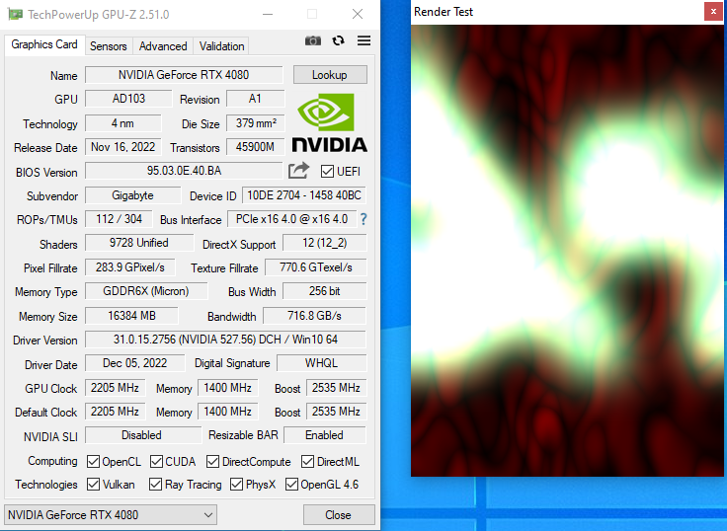This screenshot has width=727, height=531.
Task: Click inside the Render Test rendering area
Action: click(x=568, y=251)
